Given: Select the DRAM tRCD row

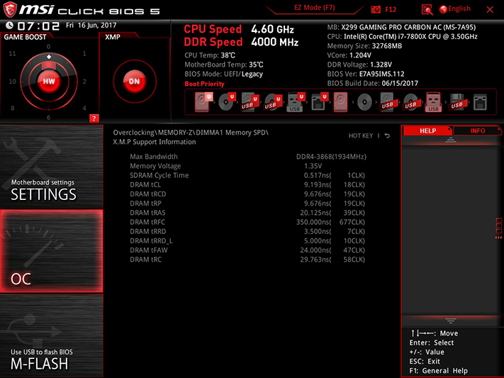Looking at the screenshot, I should click(247, 194).
